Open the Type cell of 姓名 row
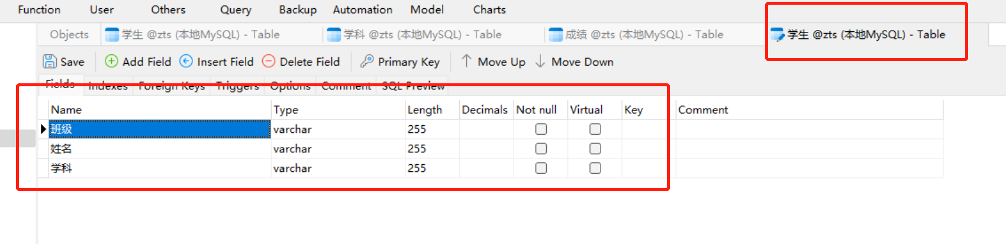The image size is (1006, 244). (338, 148)
